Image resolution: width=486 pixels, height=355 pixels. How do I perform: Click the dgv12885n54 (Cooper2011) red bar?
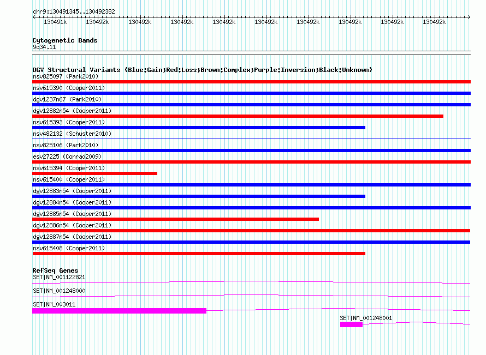175,219
